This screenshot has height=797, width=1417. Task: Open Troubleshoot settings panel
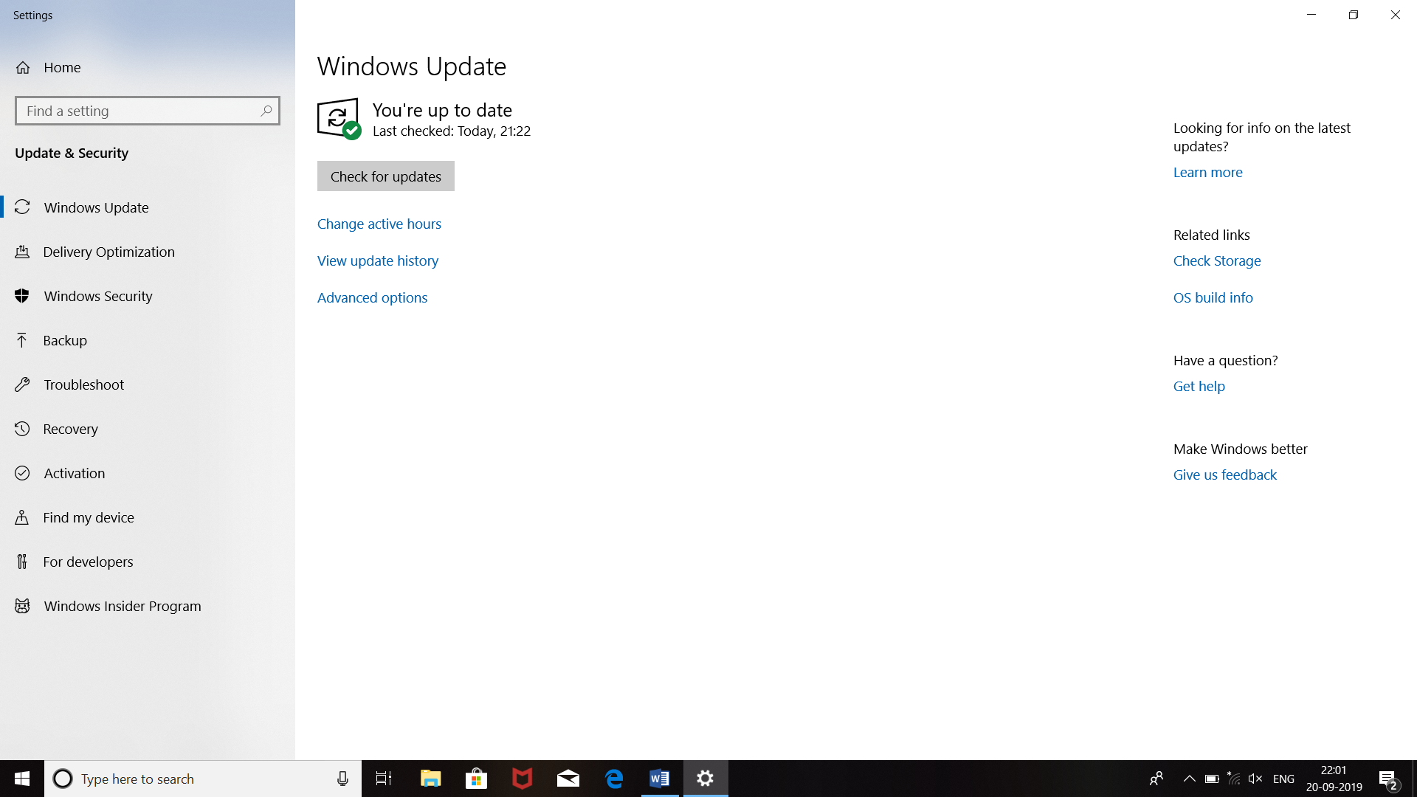83,384
